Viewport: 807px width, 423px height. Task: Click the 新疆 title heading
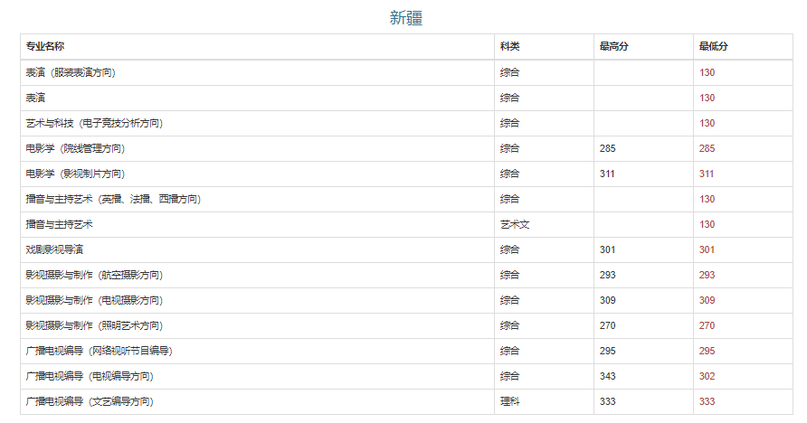click(405, 18)
